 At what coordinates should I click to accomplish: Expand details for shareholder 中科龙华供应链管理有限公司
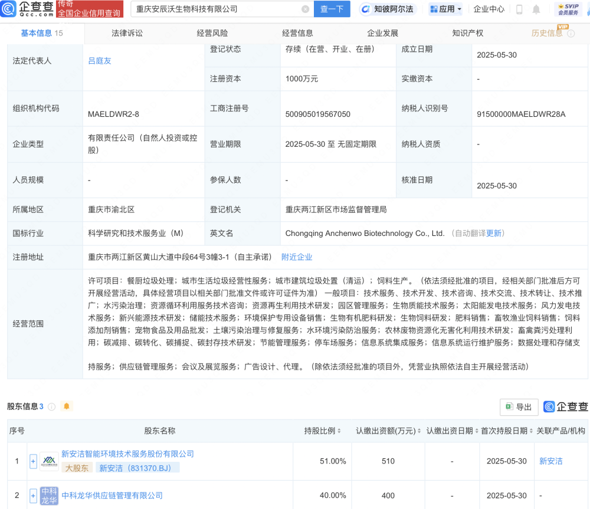coord(33,494)
